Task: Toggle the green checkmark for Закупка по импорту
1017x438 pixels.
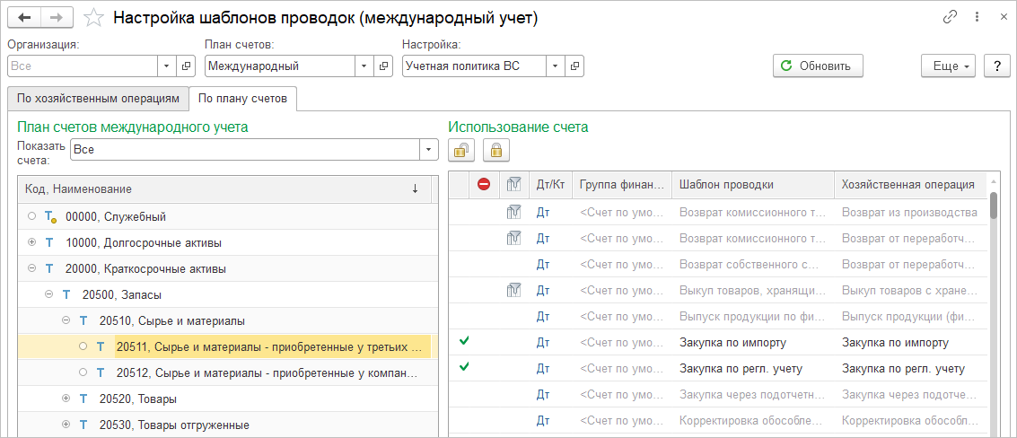Action: 464,341
